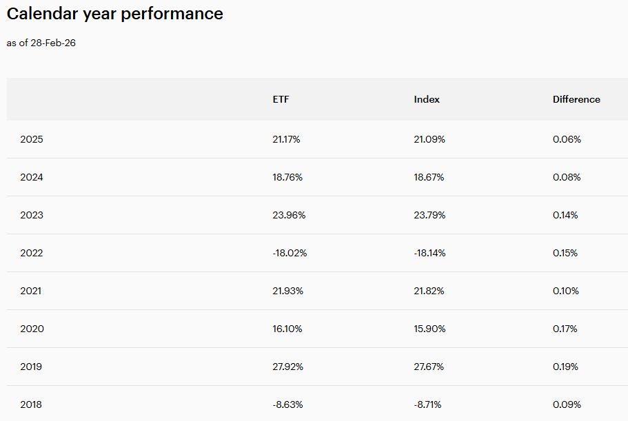Click the 2023 year cell
The width and height of the screenshot is (628, 421).
tap(32, 215)
